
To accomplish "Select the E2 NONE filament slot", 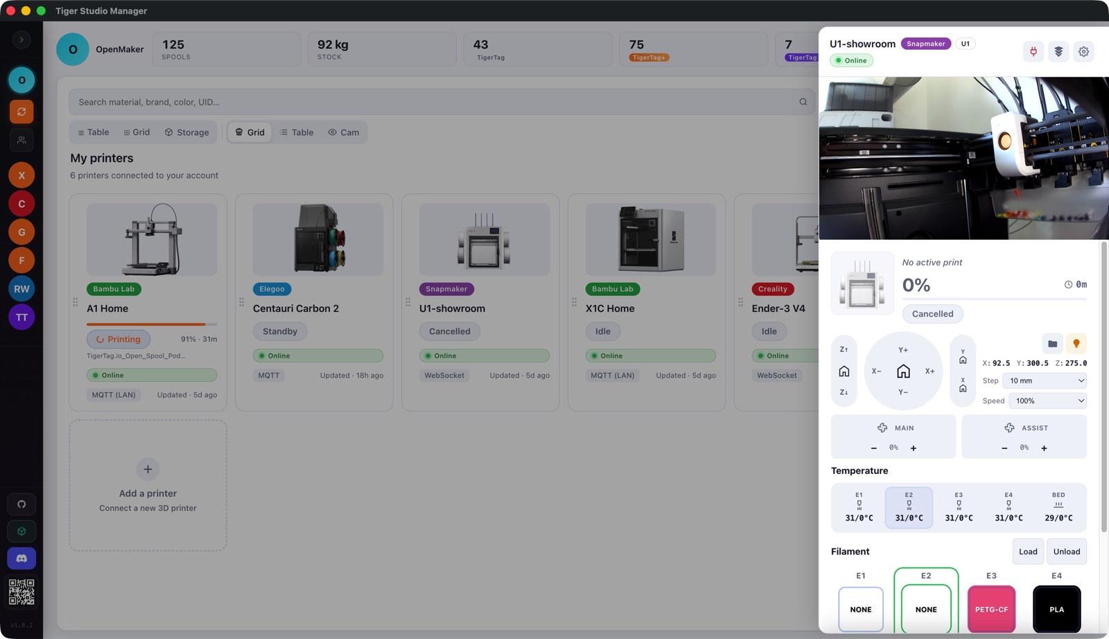I will [x=926, y=609].
